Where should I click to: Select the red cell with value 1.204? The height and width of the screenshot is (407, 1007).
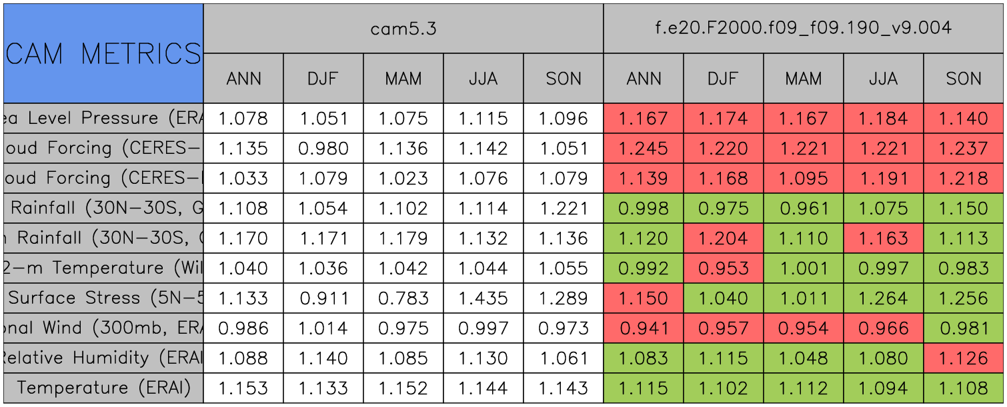pyautogui.click(x=724, y=238)
